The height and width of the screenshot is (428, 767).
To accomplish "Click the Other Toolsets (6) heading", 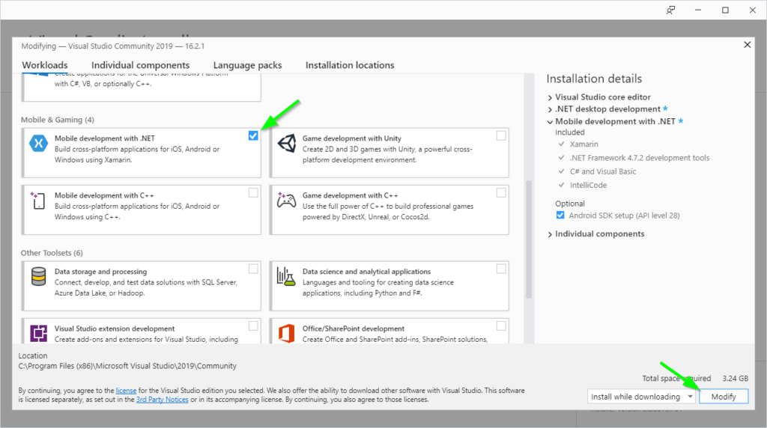I will (52, 253).
